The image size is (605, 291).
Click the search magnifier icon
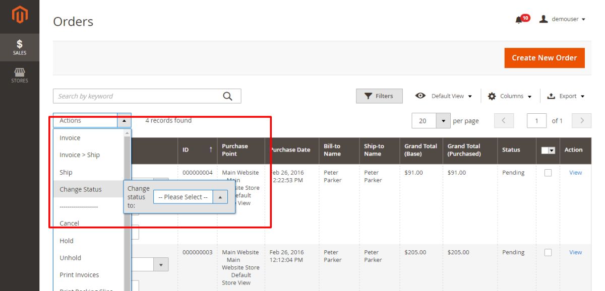click(228, 96)
